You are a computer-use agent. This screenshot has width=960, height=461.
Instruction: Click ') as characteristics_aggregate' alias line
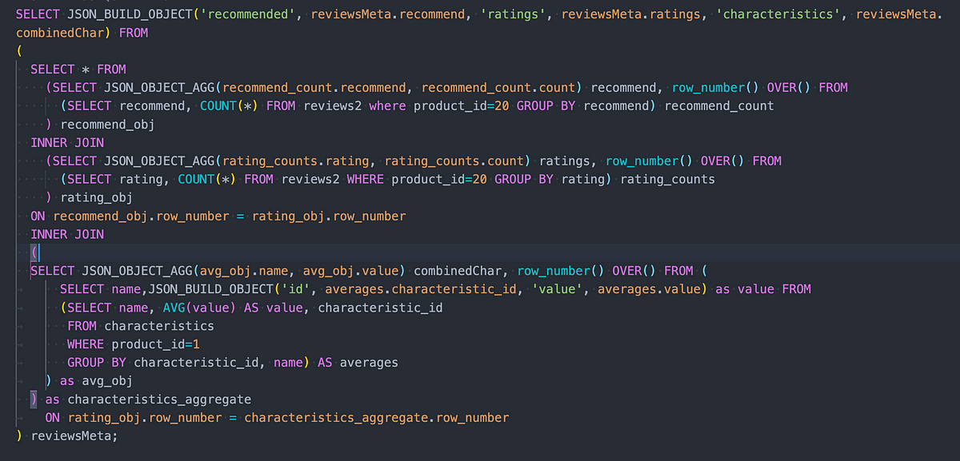coord(141,399)
